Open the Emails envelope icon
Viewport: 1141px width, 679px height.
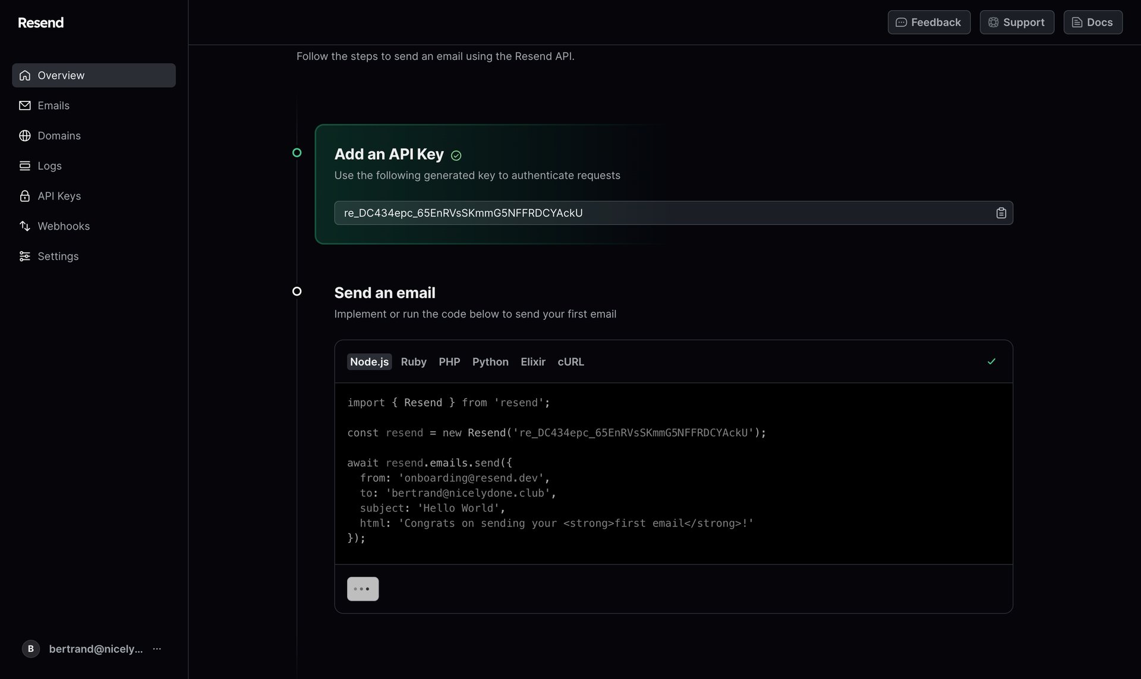point(24,105)
